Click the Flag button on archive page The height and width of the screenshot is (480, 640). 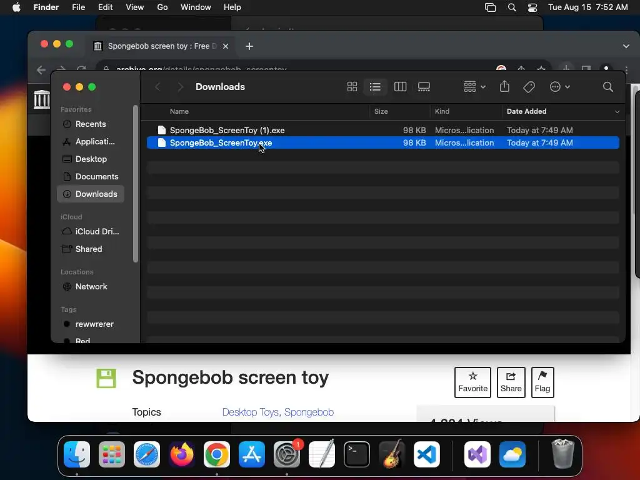pyautogui.click(x=542, y=382)
